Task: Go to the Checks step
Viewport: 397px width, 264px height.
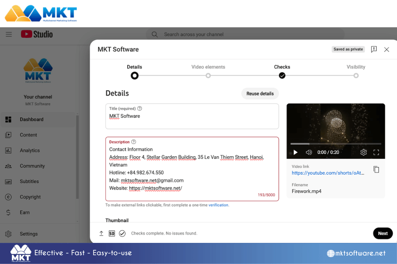Action: pos(282,71)
